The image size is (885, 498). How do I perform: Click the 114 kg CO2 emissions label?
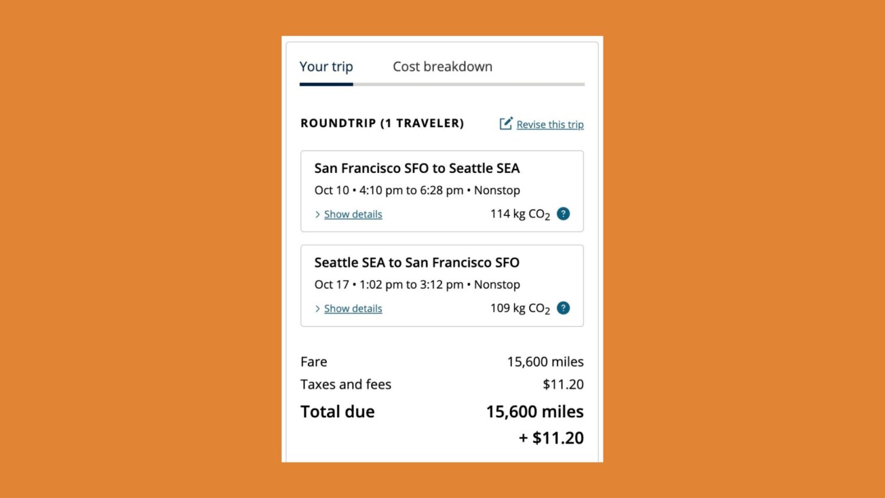tap(520, 214)
